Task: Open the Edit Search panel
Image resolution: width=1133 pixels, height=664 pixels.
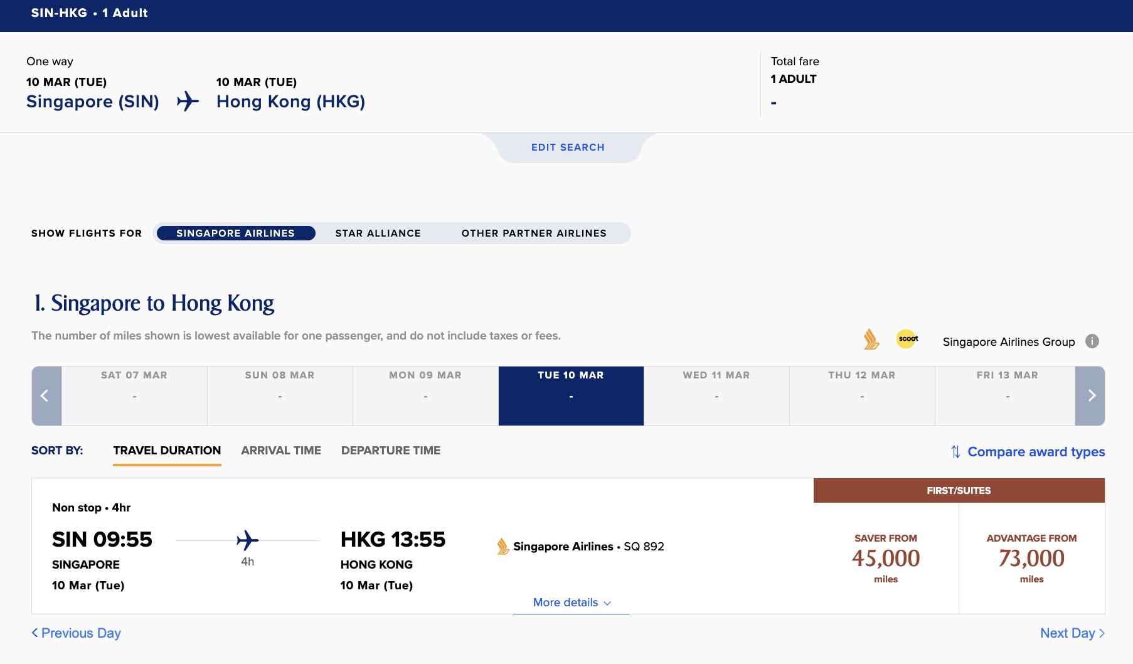Action: [568, 147]
